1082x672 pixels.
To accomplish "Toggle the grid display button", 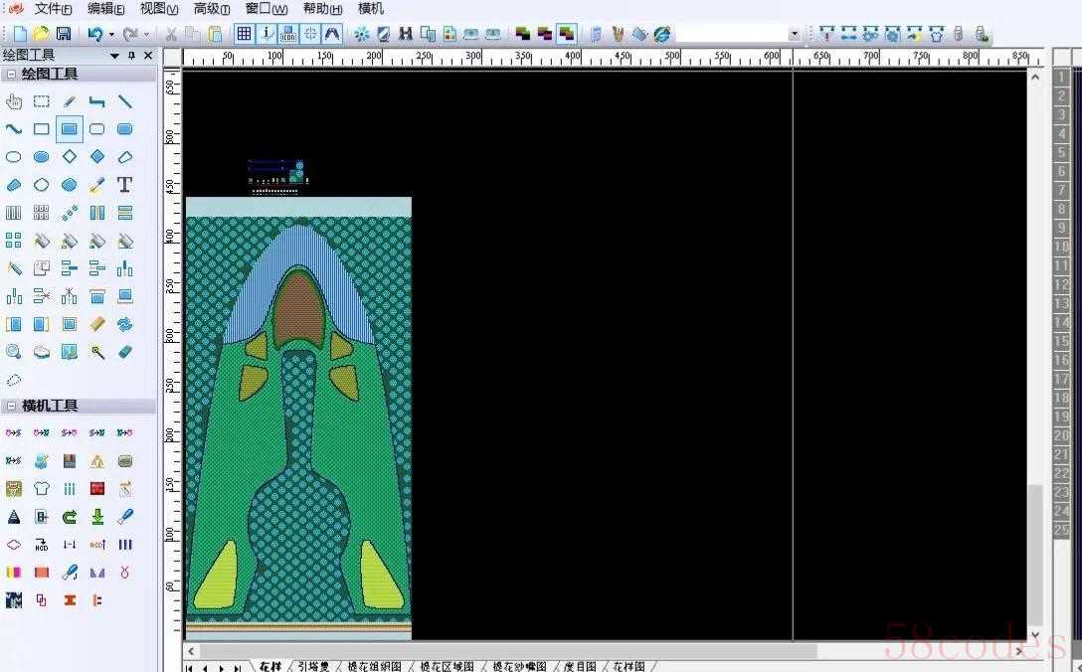I will 244,34.
